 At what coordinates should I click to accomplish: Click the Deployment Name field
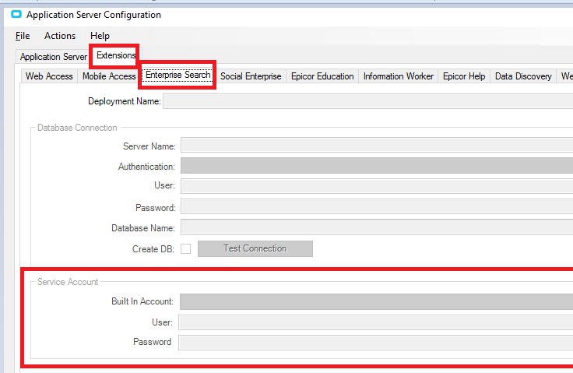coord(368,101)
